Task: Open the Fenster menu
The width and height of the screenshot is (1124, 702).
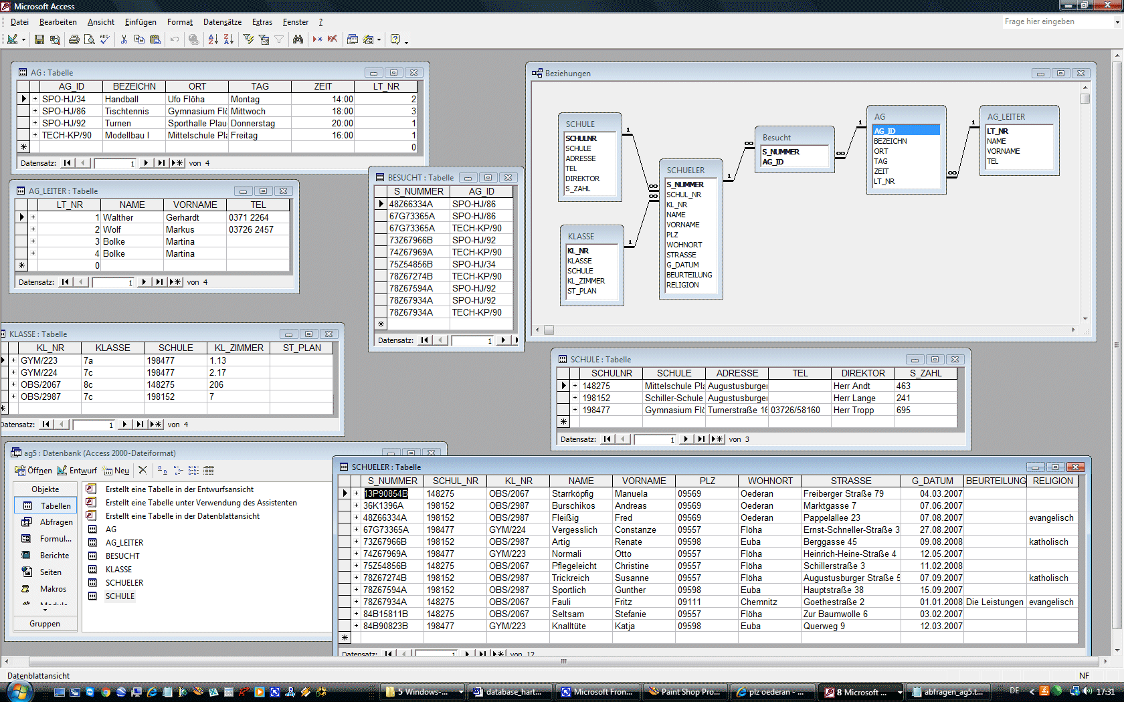Action: (x=296, y=22)
